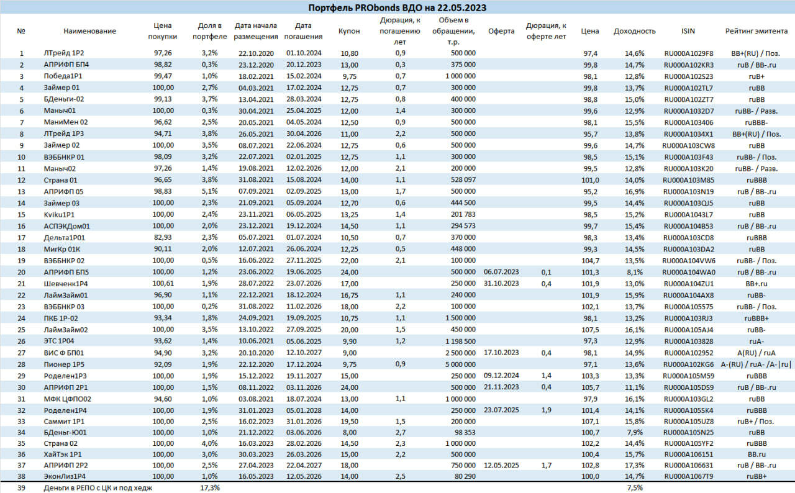Screen dimensions: 795x493
Task: Click the "МаниМен 02" name cell
Action: 66,122
